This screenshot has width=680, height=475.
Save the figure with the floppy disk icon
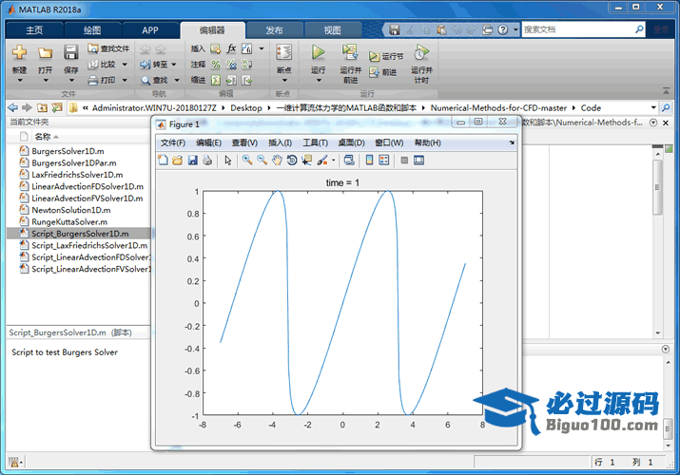tap(193, 161)
